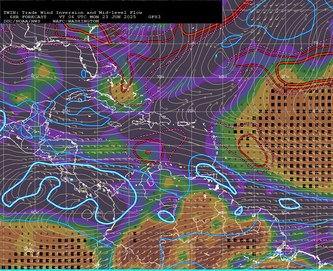
Task: Click '60W' longitude label on the upper row
Action: pyautogui.click(x=223, y=77)
